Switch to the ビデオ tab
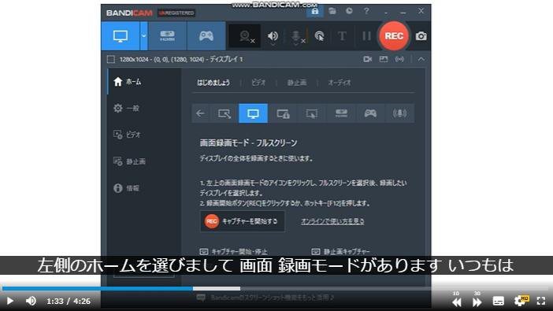This screenshot has width=553, height=311. 258,83
